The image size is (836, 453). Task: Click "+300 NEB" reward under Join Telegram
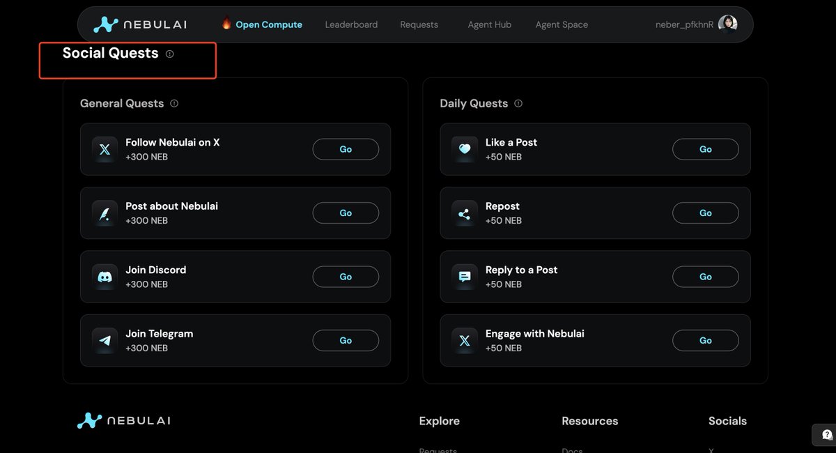[x=146, y=348]
